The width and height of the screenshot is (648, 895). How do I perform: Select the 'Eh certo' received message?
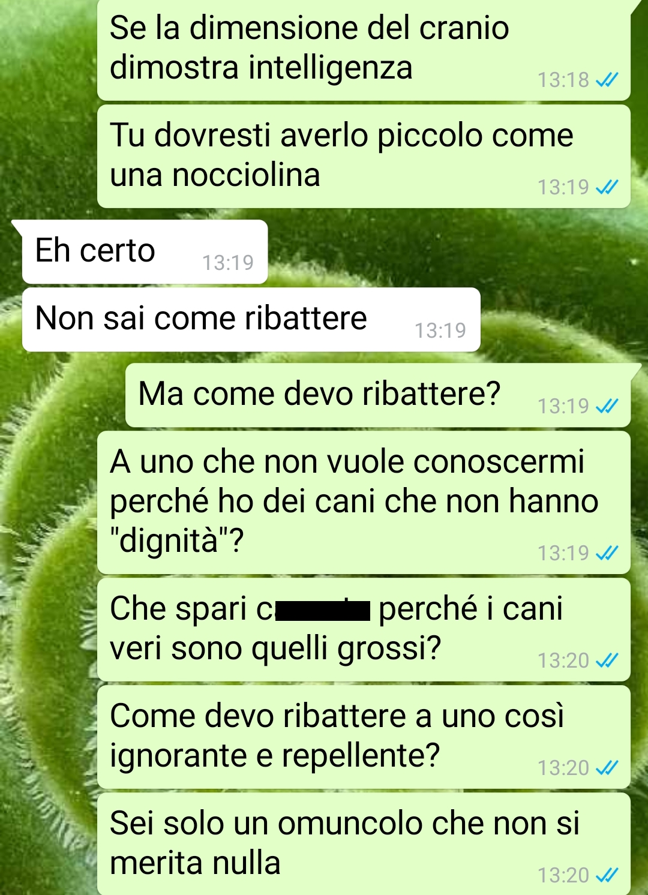(145, 251)
